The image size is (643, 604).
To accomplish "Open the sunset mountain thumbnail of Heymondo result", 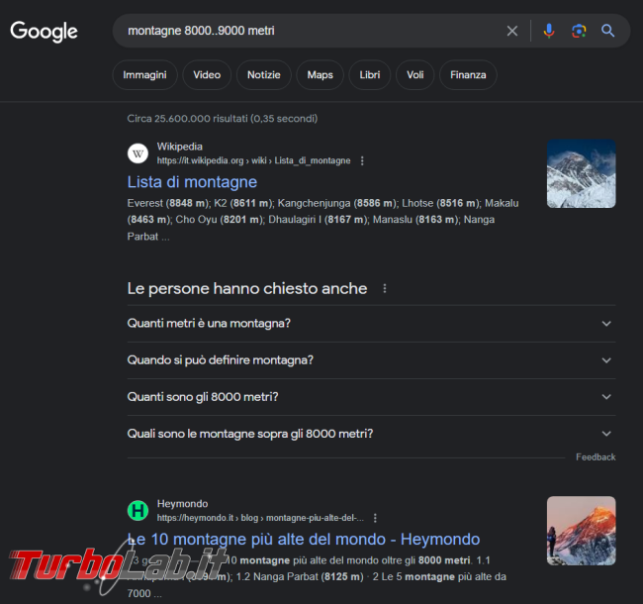I will (581, 531).
